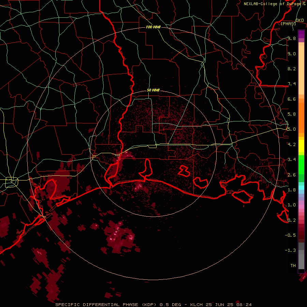Click the -0.5 scale value
Screen dimensions: 307x307
[x=290, y=235]
